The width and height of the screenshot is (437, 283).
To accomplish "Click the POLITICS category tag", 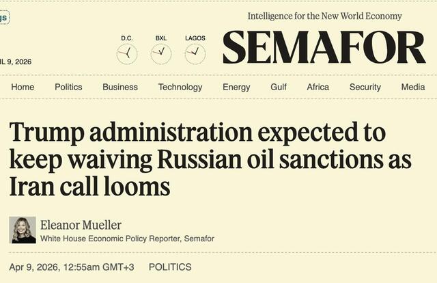I will point(170,267).
